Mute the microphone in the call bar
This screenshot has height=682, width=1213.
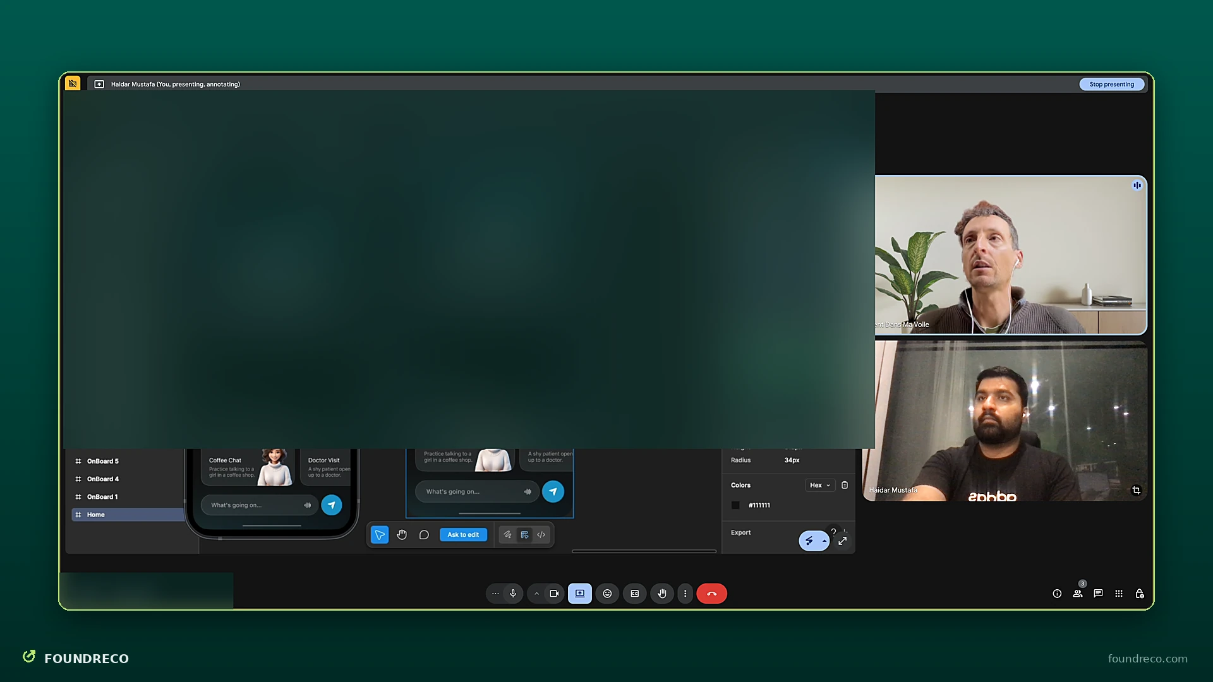point(513,594)
